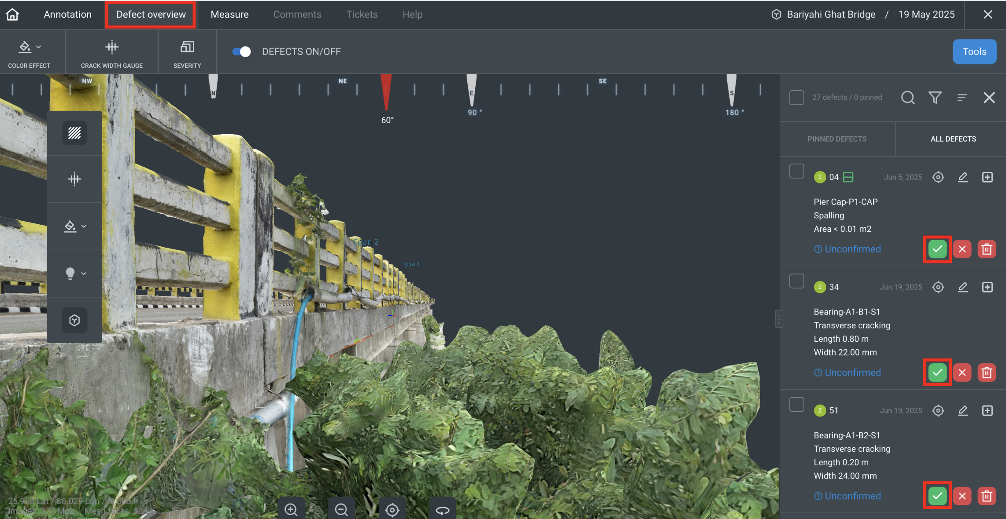The image size is (1006, 519).
Task: Pin defect 34 with plus icon
Action: point(988,287)
